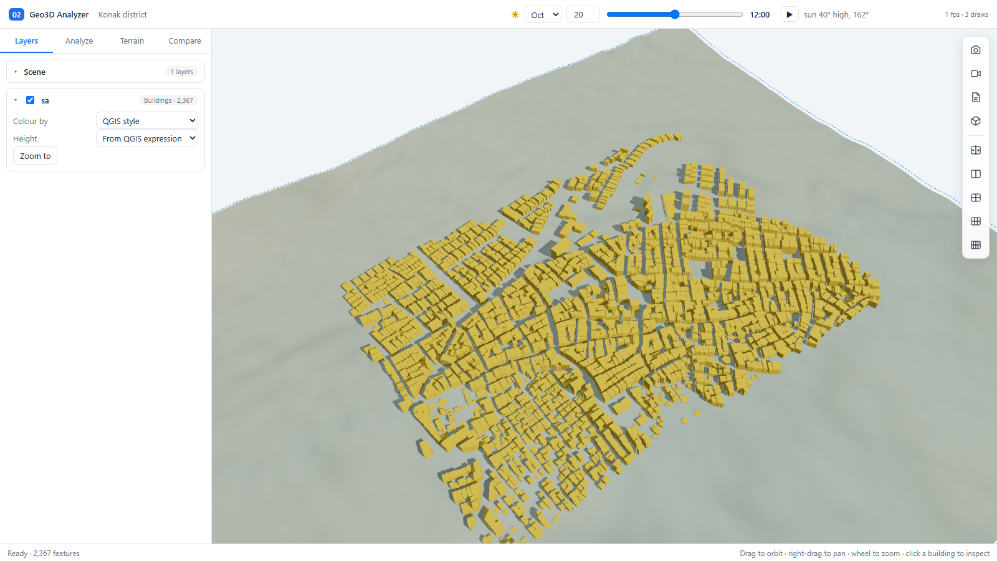997x561 pixels.
Task: Expand the Scene section
Action: (105, 72)
